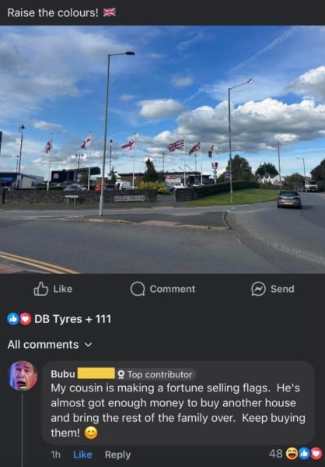This screenshot has width=325, height=467.
Task: Tap the Comment label under the post
Action: (173, 289)
